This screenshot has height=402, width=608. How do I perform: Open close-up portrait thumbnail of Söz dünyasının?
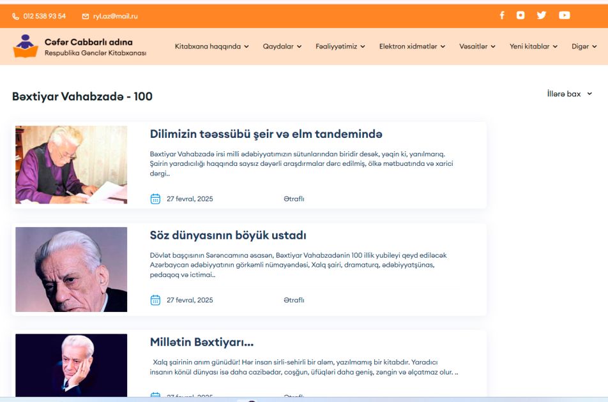72,269
